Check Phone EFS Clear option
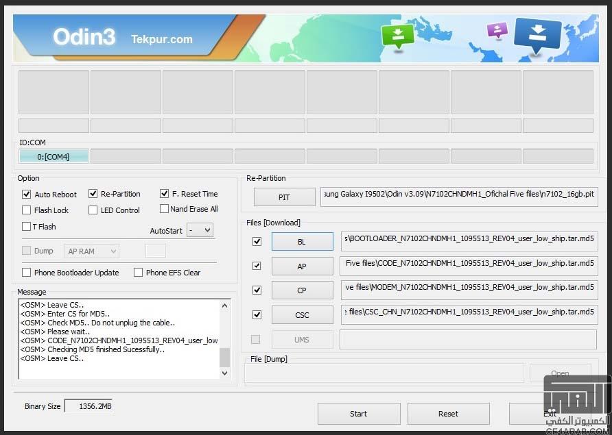The image size is (612, 435). [138, 273]
